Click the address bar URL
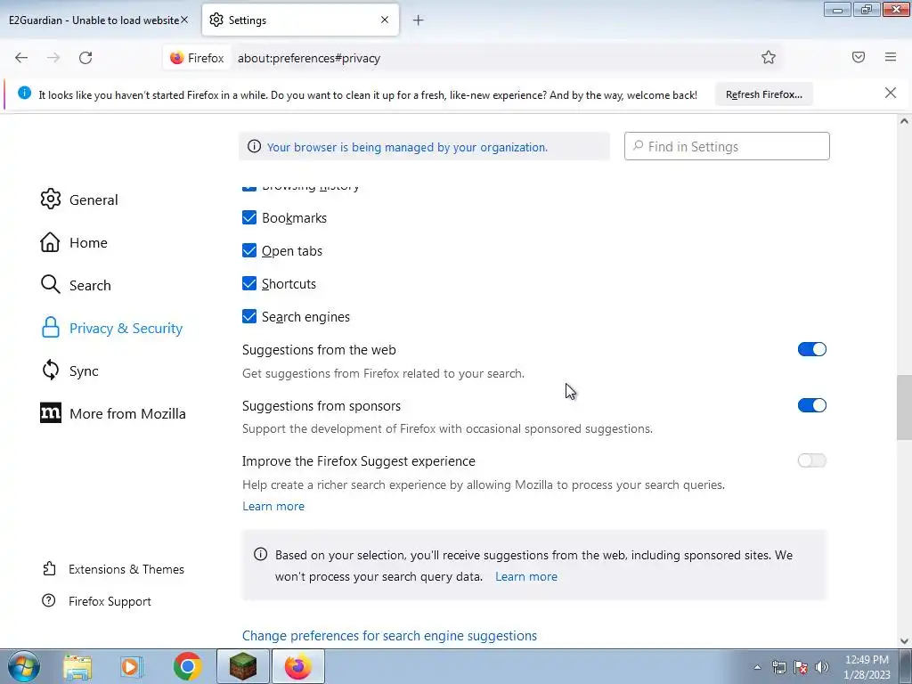 point(309,58)
